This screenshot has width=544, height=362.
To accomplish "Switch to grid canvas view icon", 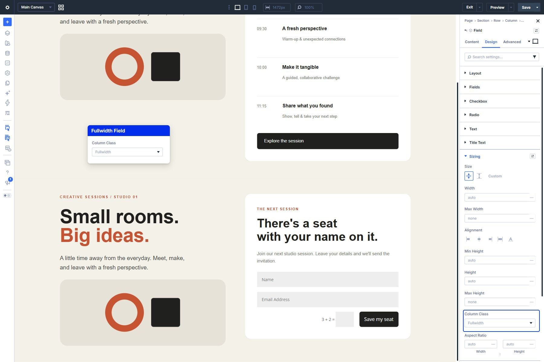I will click(61, 7).
